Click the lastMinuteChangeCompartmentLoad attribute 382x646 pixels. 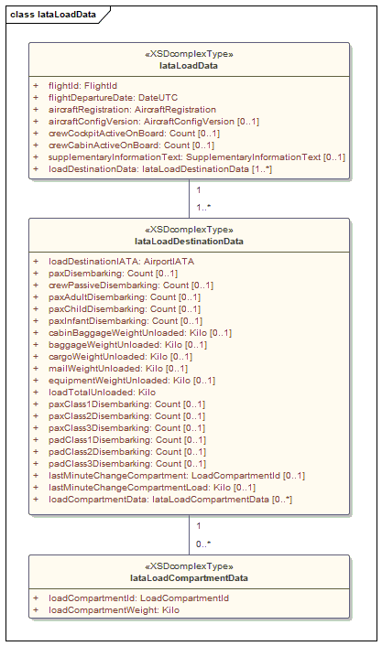coord(152,488)
